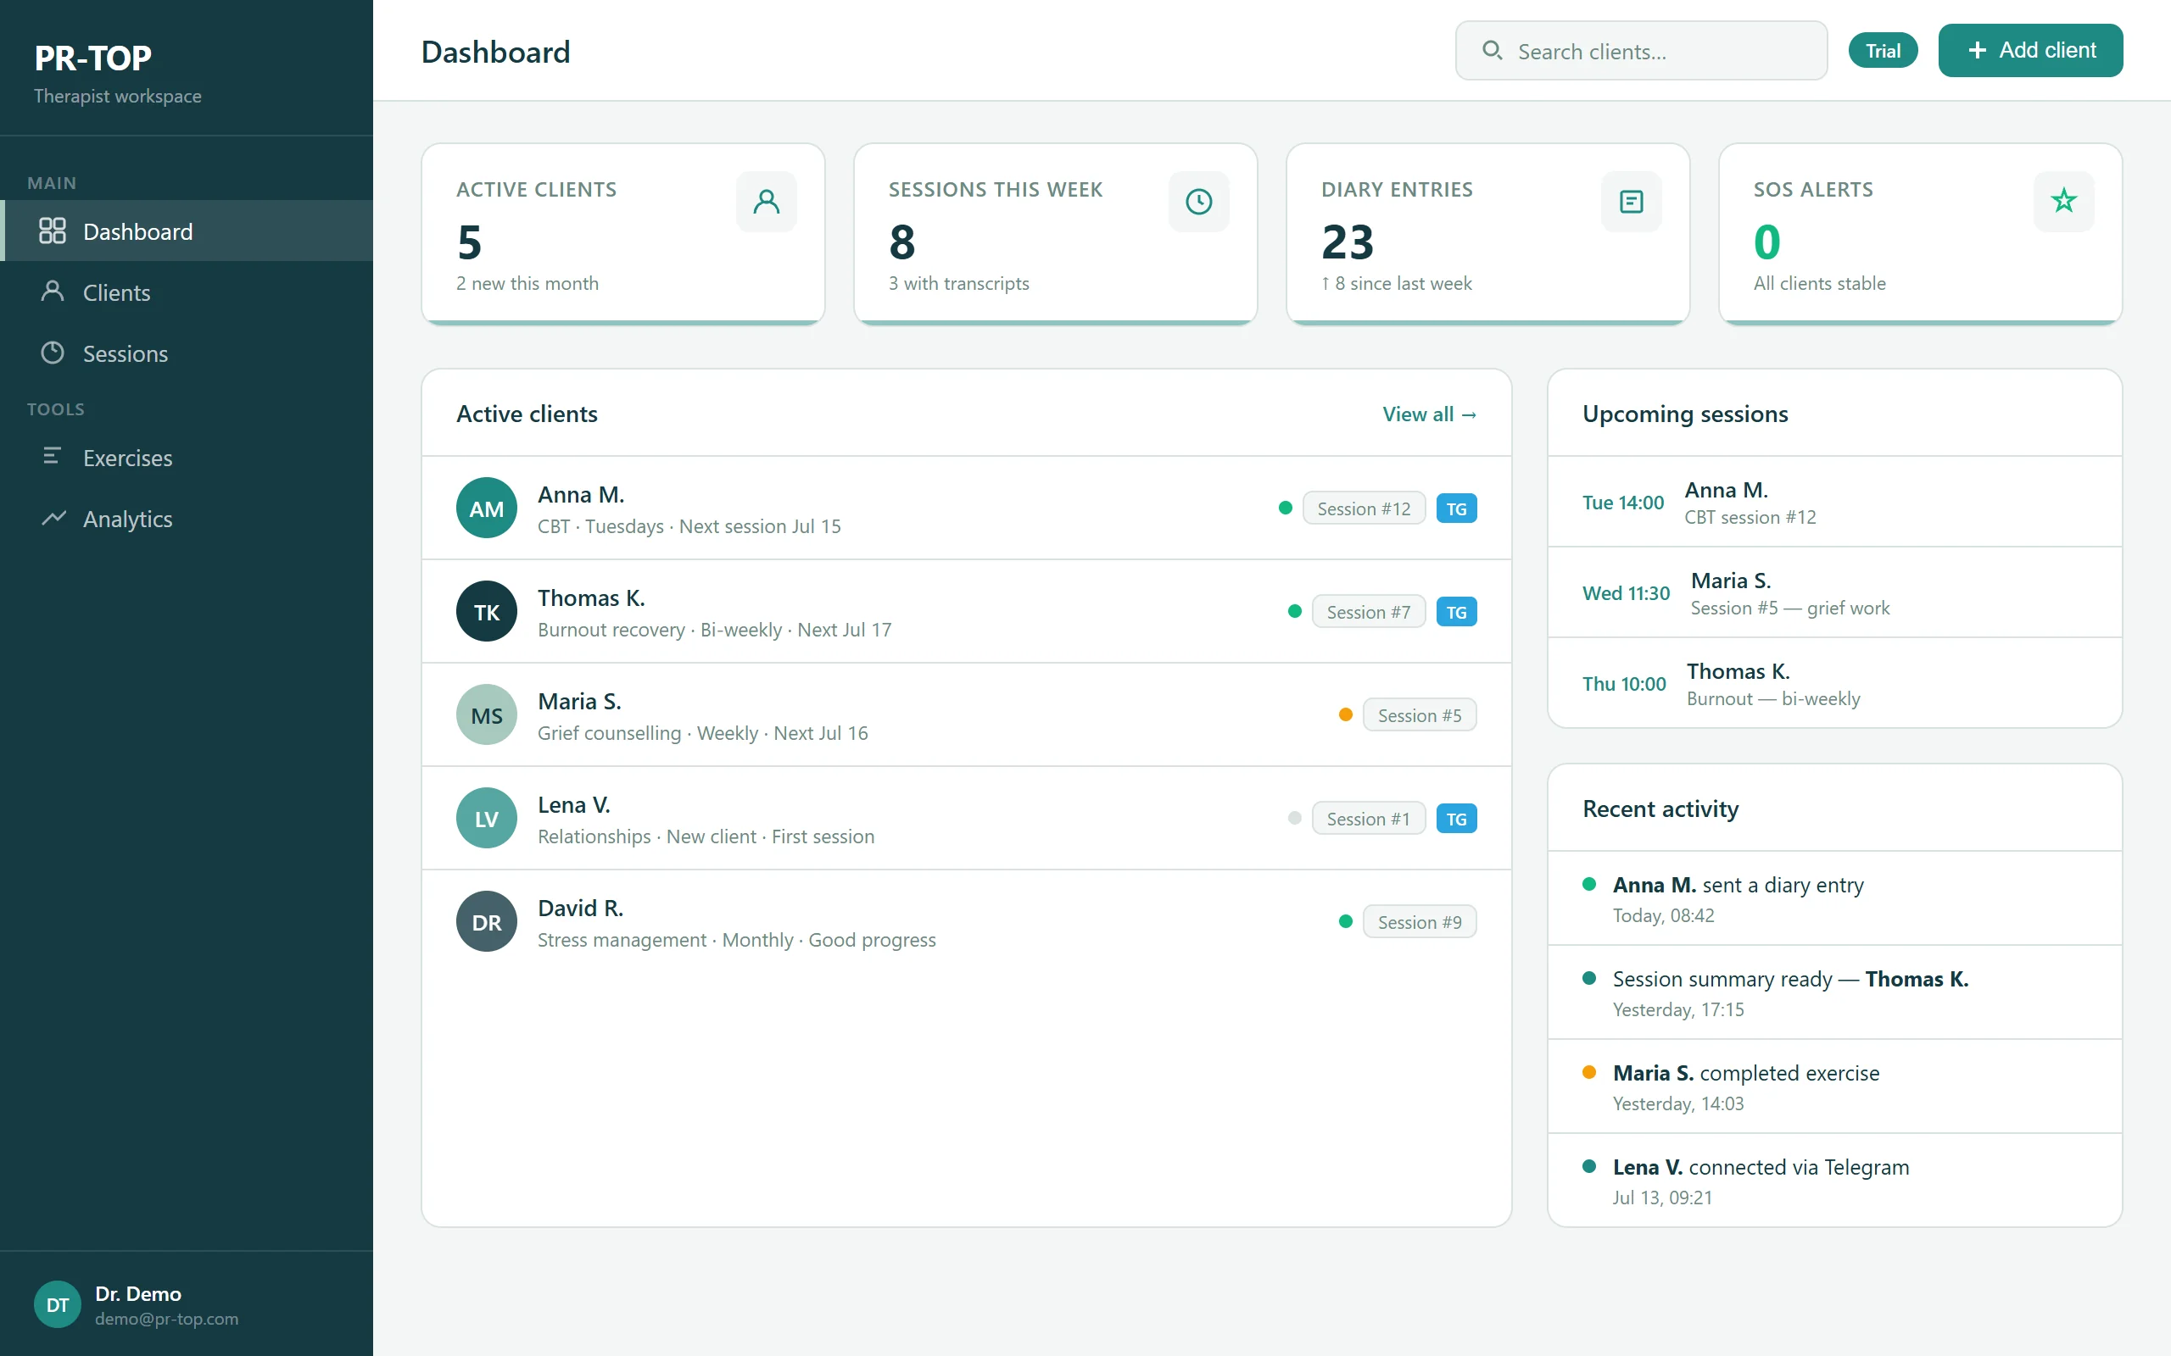Image resolution: width=2171 pixels, height=1356 pixels.
Task: Click Maria S.'s MS avatar
Action: [x=486, y=714]
